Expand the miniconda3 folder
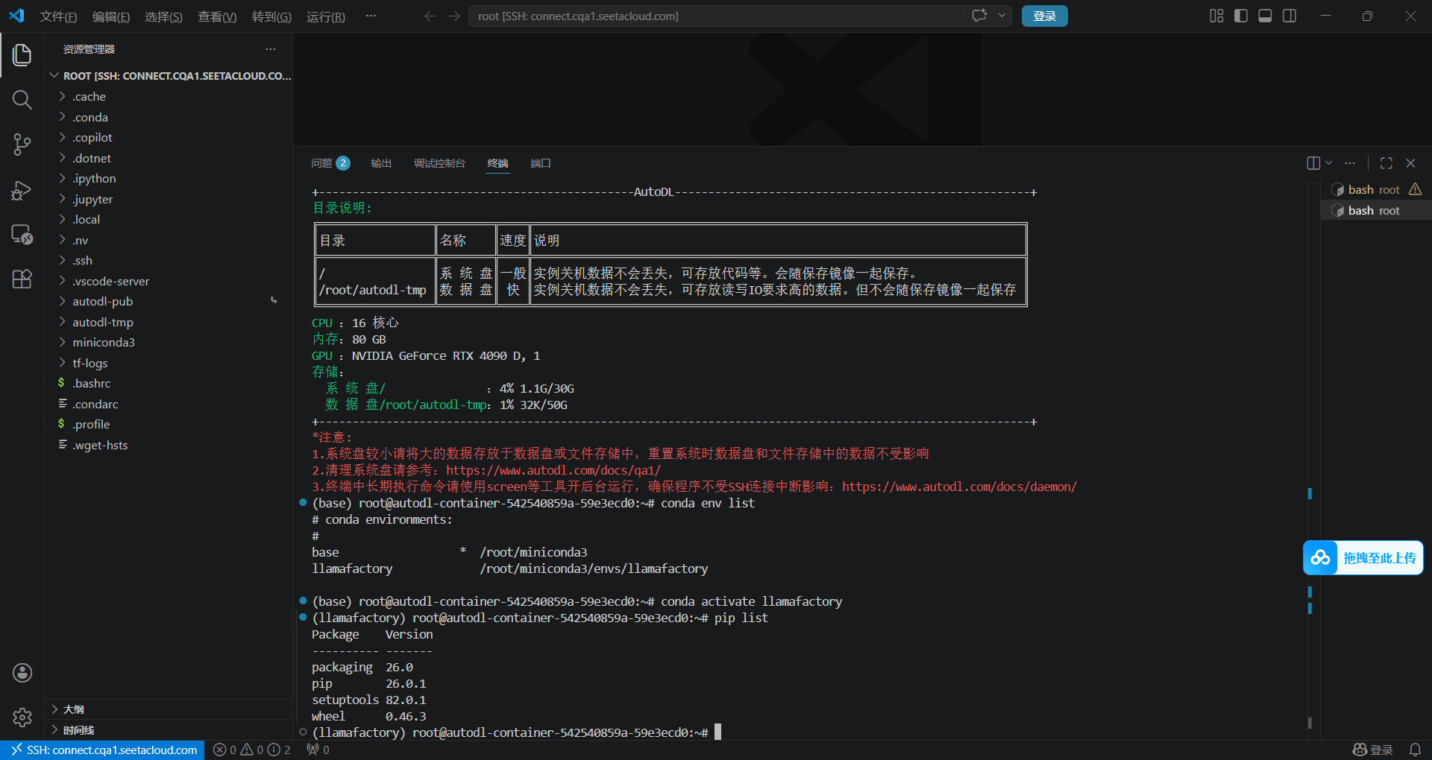This screenshot has height=760, width=1432. click(169, 343)
